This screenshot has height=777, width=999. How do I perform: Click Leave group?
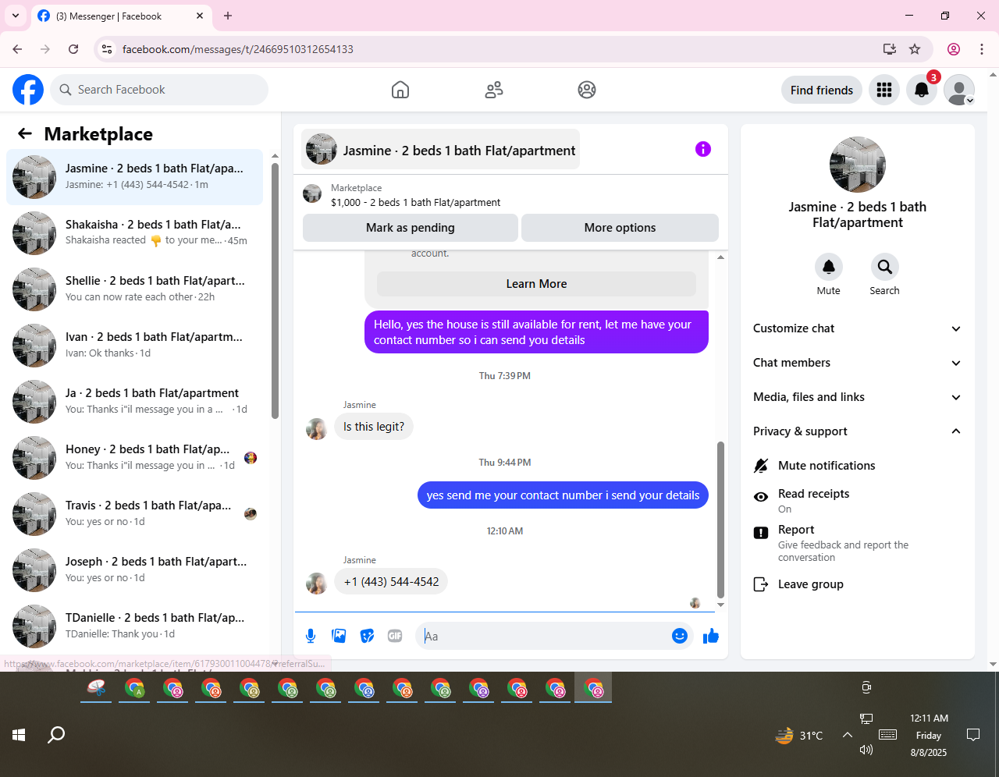[x=858, y=584]
